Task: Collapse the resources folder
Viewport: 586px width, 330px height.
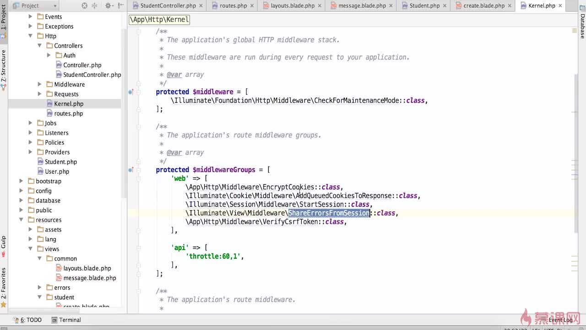Action: pyautogui.click(x=21, y=220)
